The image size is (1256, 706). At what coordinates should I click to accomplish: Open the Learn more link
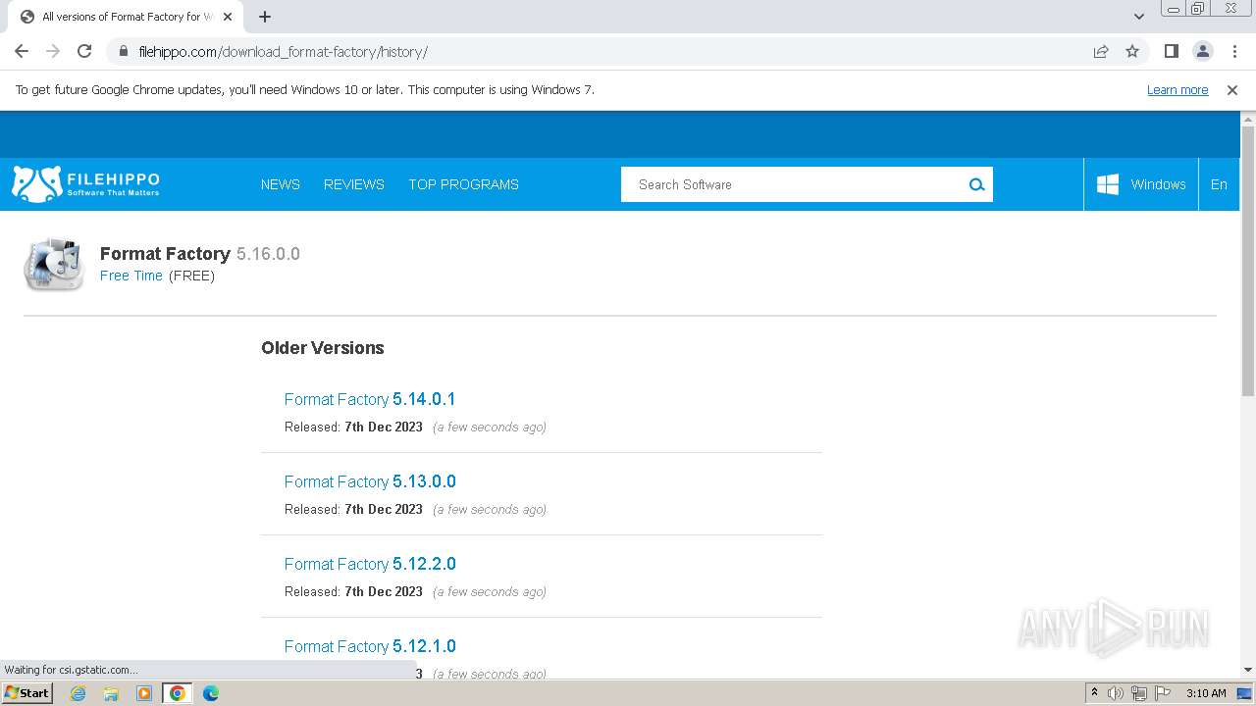tap(1177, 90)
